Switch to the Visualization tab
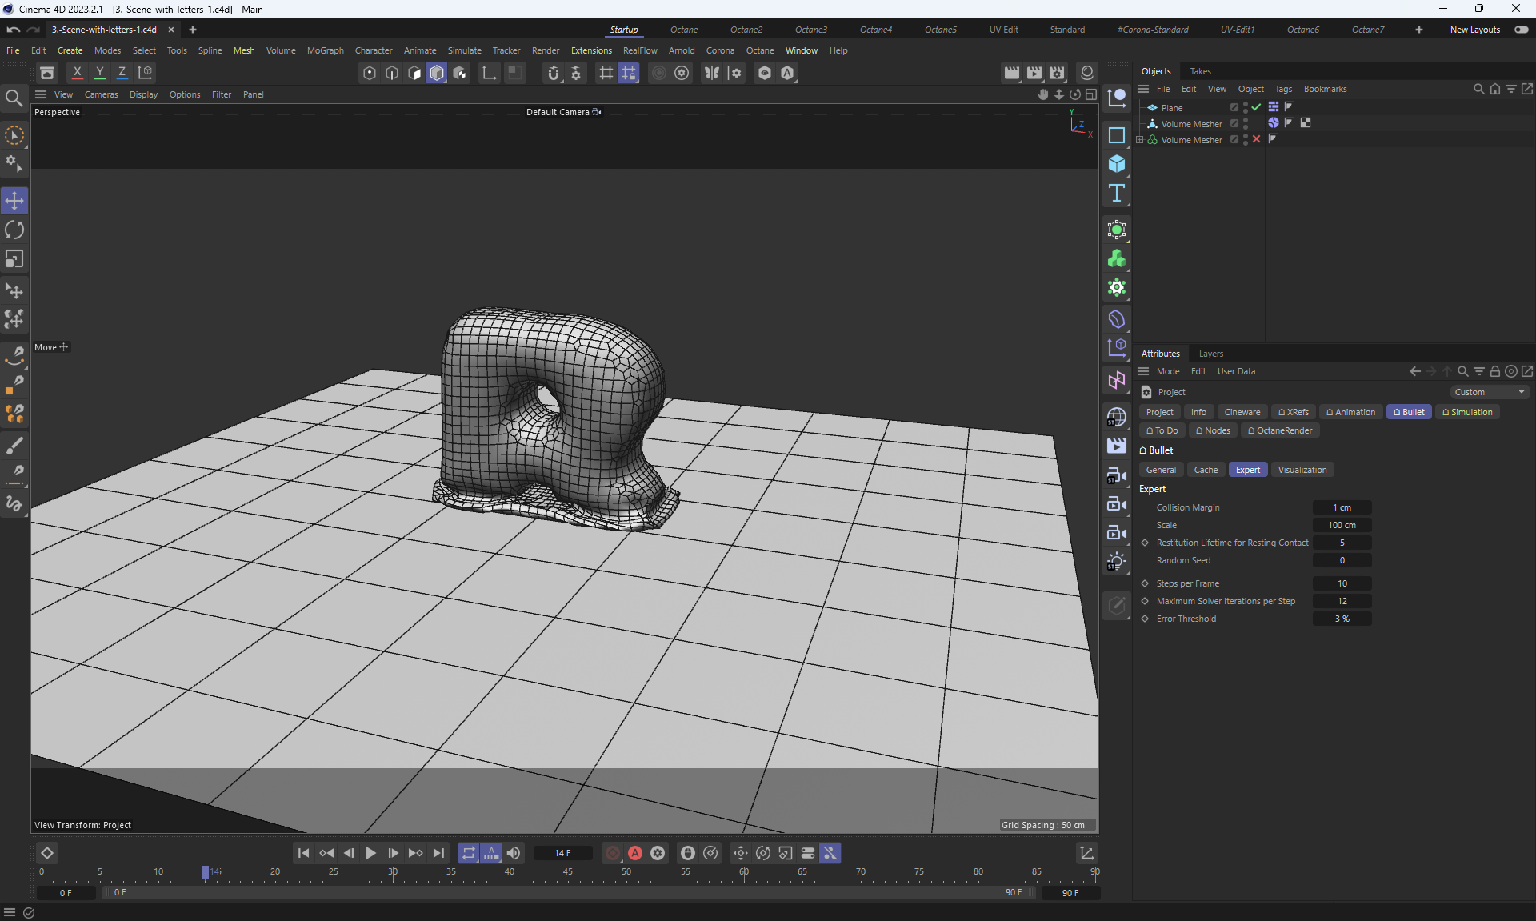This screenshot has height=921, width=1536. click(1302, 470)
